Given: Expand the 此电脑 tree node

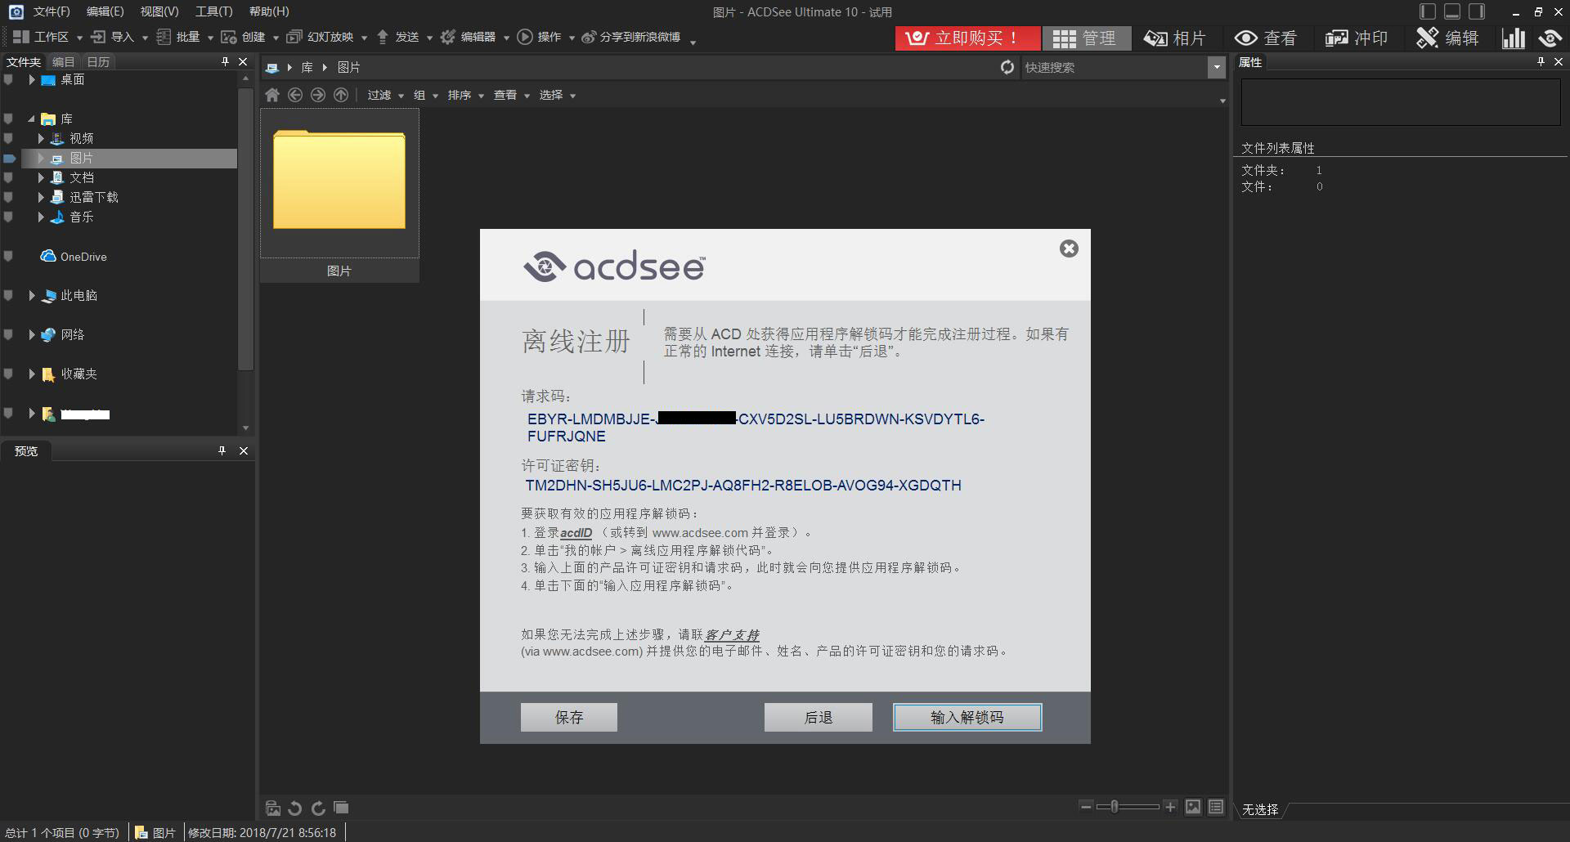Looking at the screenshot, I should click(x=32, y=295).
